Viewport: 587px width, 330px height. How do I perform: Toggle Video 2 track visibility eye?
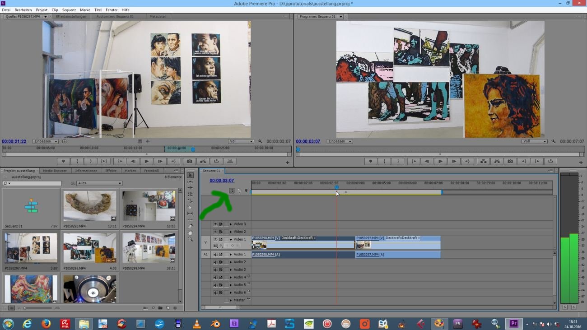tap(215, 232)
